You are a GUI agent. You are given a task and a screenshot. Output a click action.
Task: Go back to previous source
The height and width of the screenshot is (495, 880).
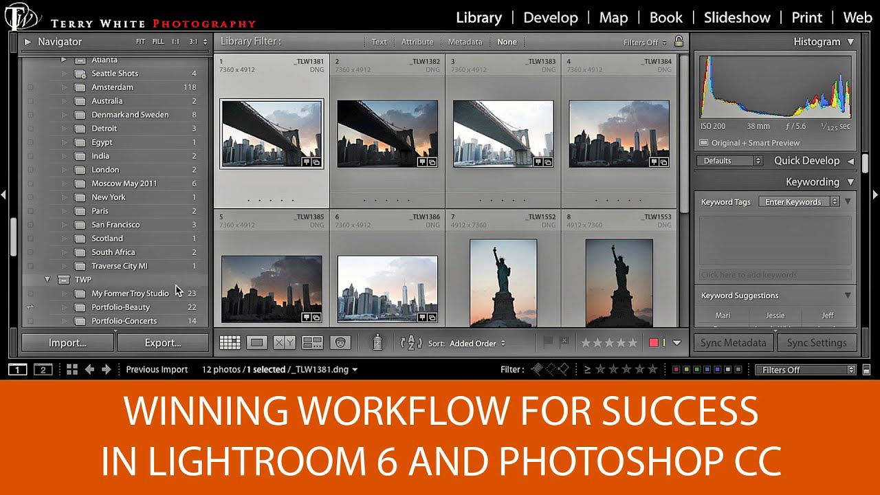(89, 370)
